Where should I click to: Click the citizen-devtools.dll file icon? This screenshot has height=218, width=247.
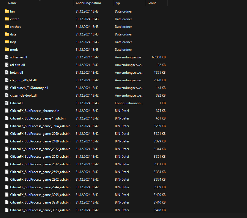7,95
